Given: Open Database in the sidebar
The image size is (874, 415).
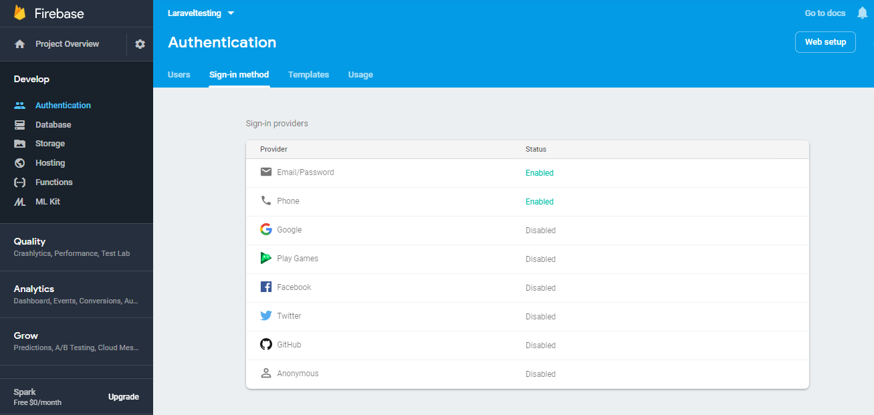Looking at the screenshot, I should [53, 125].
